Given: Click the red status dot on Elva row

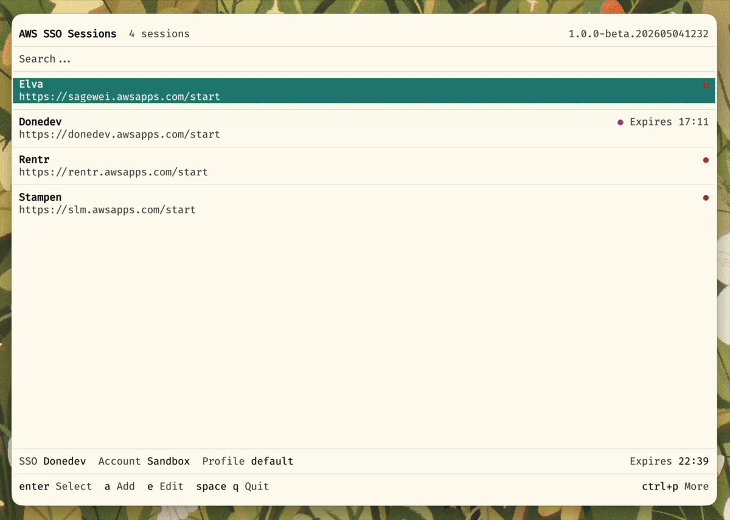Looking at the screenshot, I should [706, 85].
